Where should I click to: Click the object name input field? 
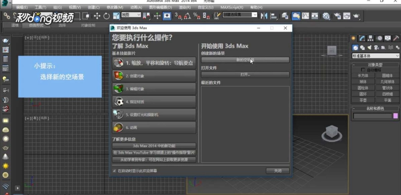click(x=373, y=116)
